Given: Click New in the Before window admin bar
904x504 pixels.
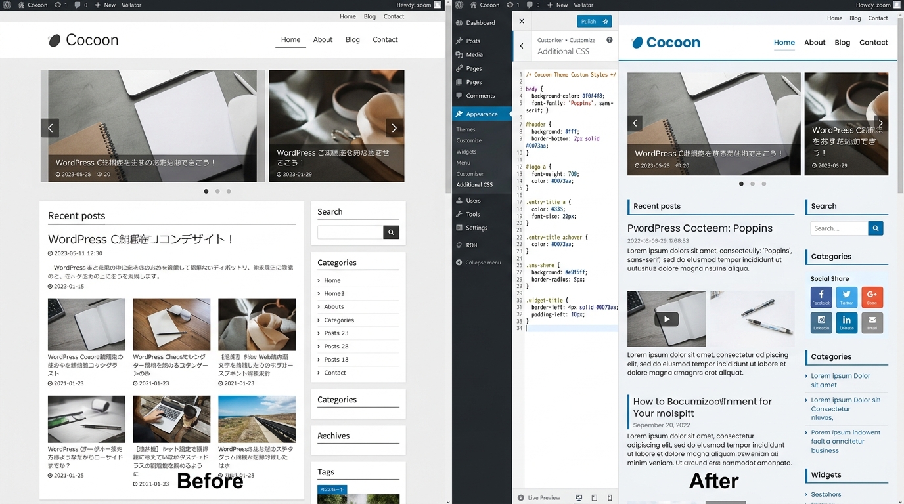Looking at the screenshot, I should coord(105,5).
